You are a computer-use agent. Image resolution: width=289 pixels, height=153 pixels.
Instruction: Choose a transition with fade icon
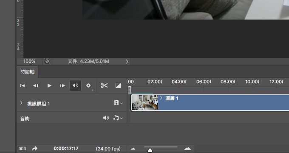coord(118,85)
